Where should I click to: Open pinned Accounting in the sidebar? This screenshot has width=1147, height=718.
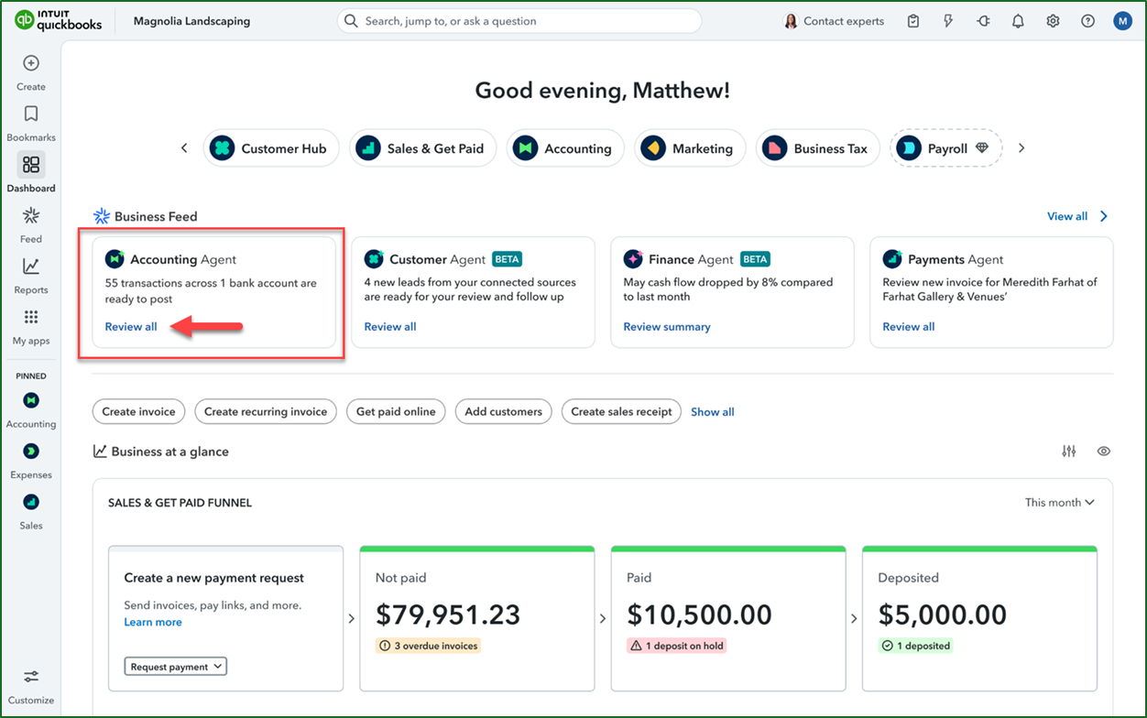(31, 410)
